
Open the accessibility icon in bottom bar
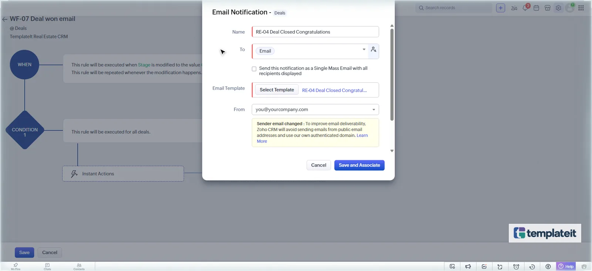pos(548,267)
